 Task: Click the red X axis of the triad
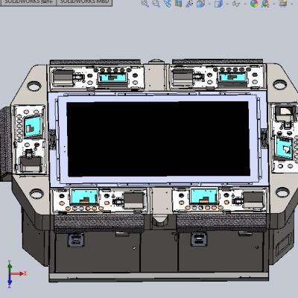pos(18,273)
